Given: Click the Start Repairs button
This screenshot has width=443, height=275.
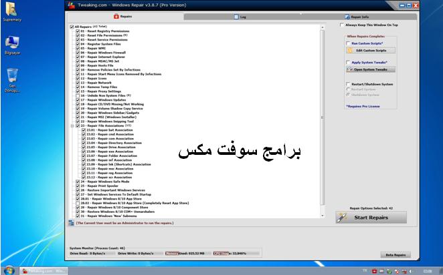Looking at the screenshot, I should (371, 218).
